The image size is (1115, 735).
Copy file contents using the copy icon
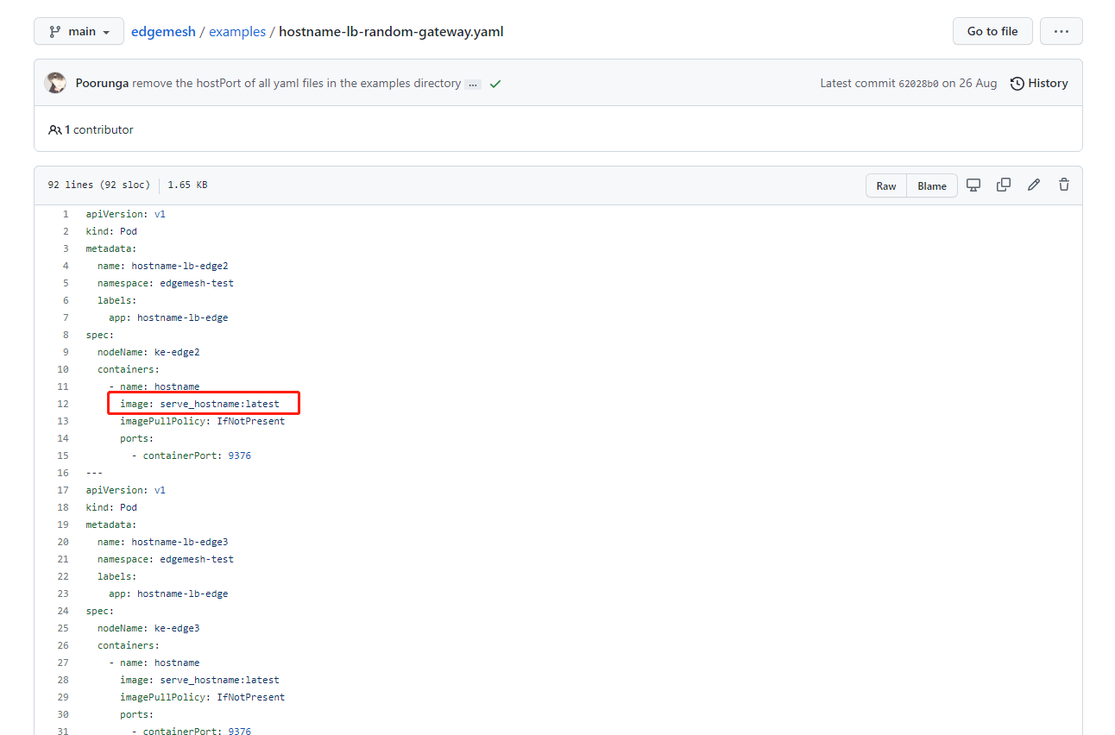(x=1003, y=185)
